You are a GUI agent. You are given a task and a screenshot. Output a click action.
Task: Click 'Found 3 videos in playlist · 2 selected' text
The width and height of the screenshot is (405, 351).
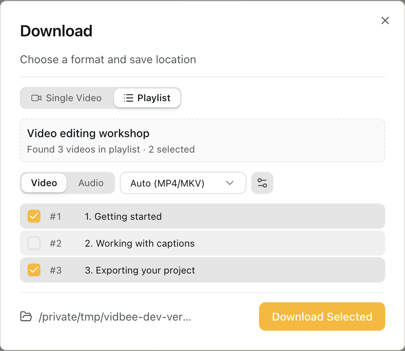click(111, 149)
